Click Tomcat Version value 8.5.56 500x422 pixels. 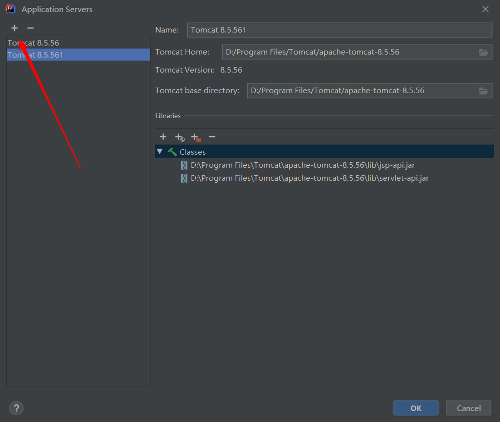pos(231,70)
